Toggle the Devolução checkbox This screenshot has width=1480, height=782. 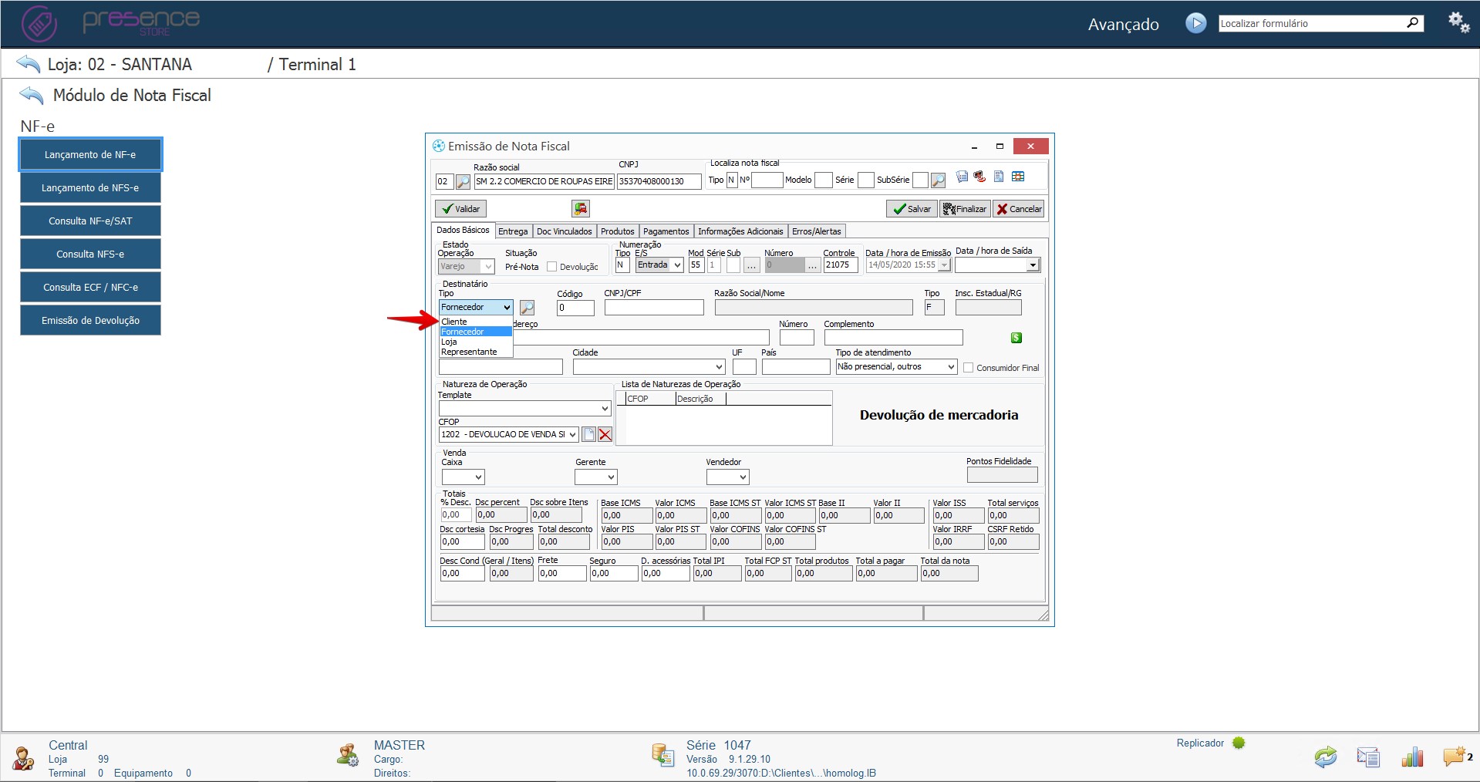551,267
